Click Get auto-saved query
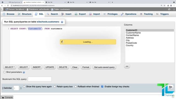The width and height of the screenshot is (176, 99). pos(104,67)
